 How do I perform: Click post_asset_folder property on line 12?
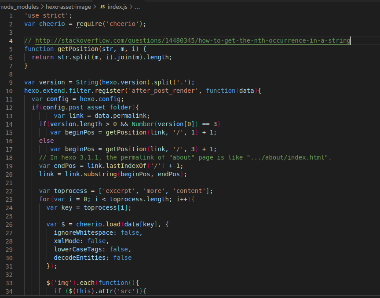[x=100, y=107]
